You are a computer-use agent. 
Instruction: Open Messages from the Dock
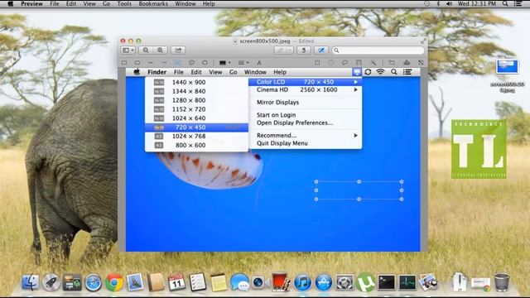pos(239,282)
